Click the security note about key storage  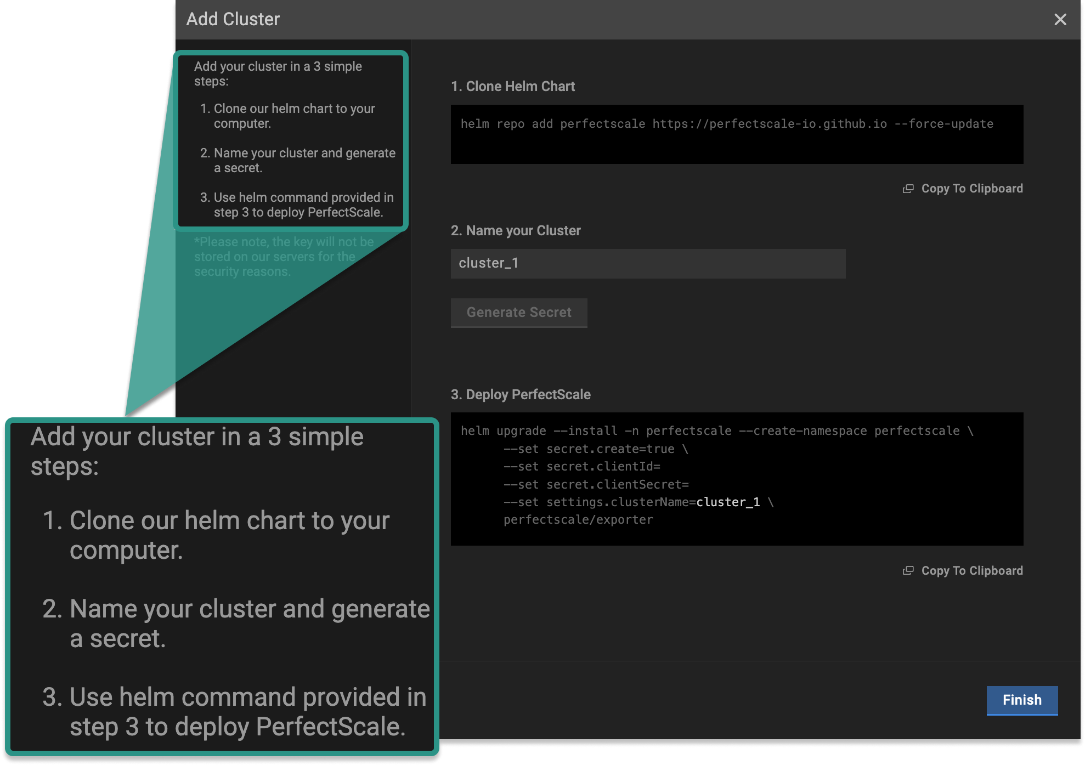click(283, 257)
